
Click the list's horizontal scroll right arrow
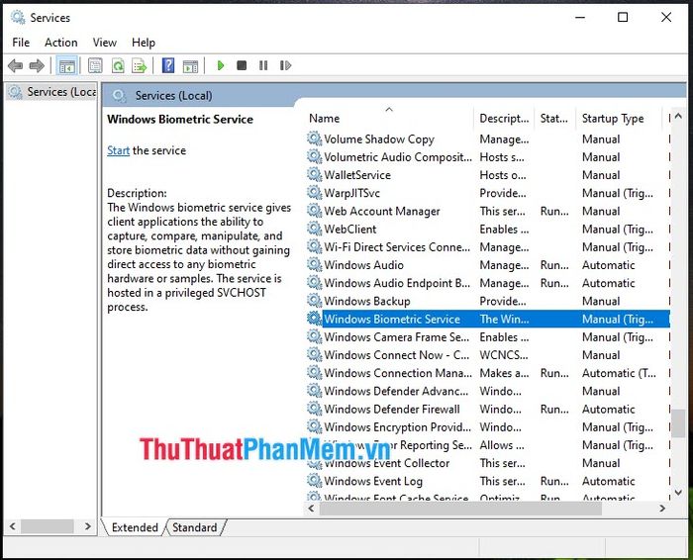[661, 509]
